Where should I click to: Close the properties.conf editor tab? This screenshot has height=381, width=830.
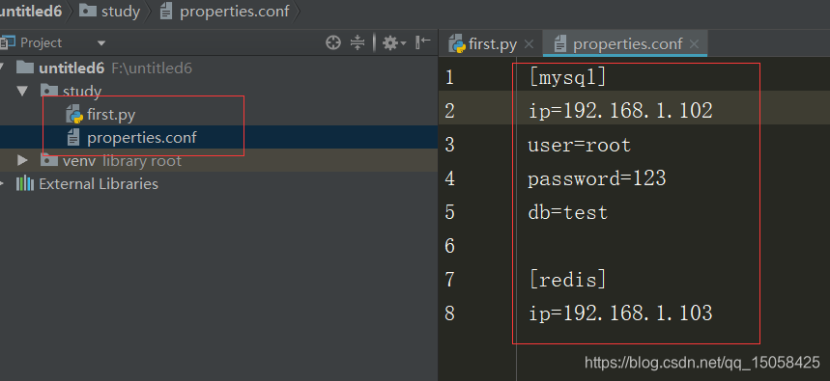[695, 43]
